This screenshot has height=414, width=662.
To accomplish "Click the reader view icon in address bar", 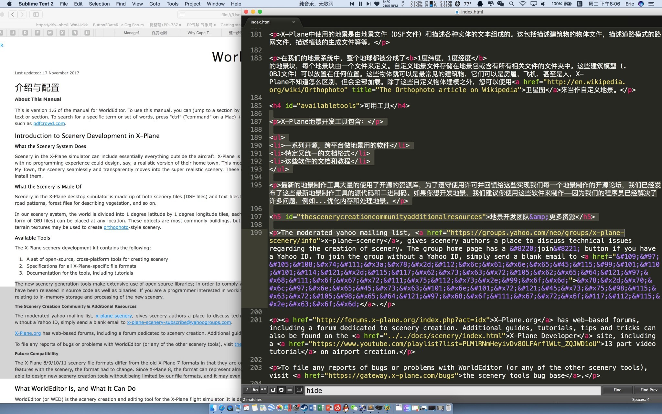I will point(182,14).
